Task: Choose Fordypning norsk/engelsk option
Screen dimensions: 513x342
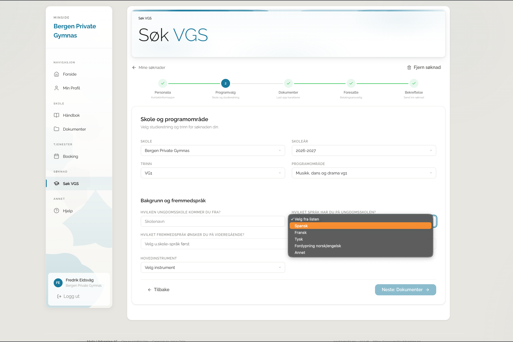Action: [x=361, y=246]
